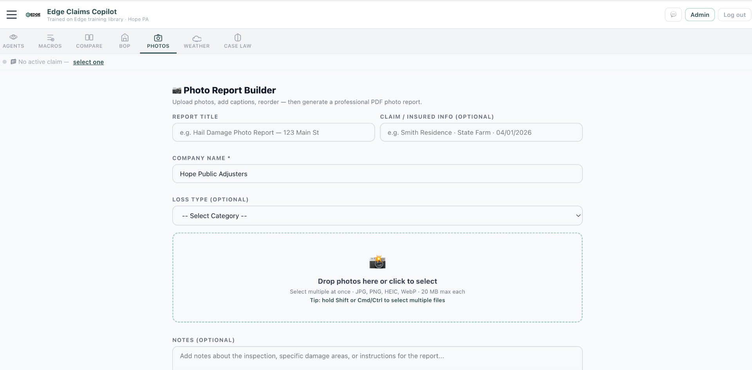Open the hamburger navigation menu
Viewport: 752px width, 370px height.
[11, 14]
